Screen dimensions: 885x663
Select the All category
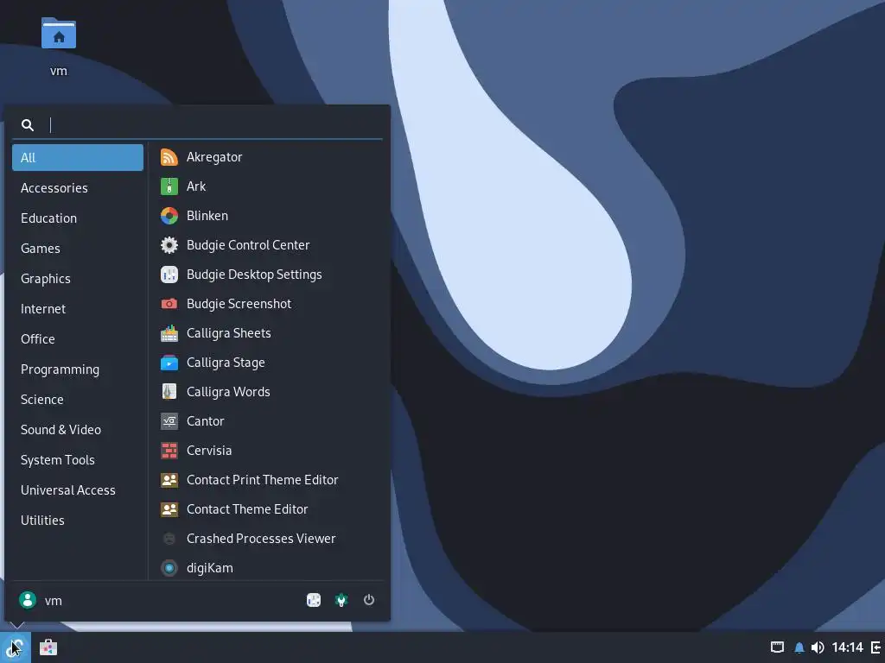pyautogui.click(x=78, y=158)
